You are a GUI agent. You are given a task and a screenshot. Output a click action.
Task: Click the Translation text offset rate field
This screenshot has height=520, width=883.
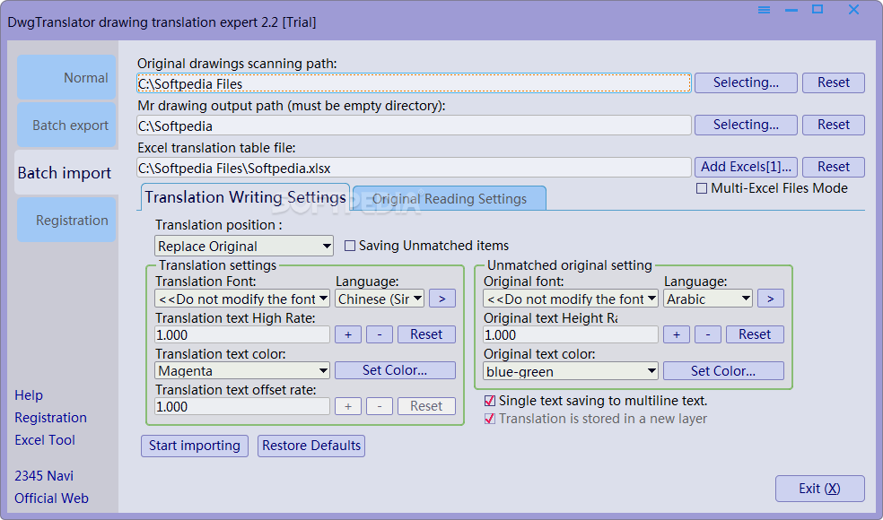click(x=242, y=407)
